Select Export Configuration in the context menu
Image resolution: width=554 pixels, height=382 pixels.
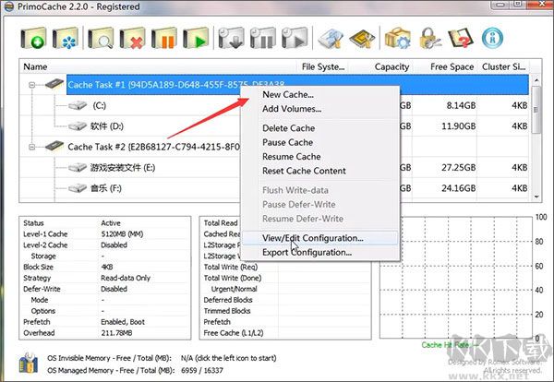(307, 252)
